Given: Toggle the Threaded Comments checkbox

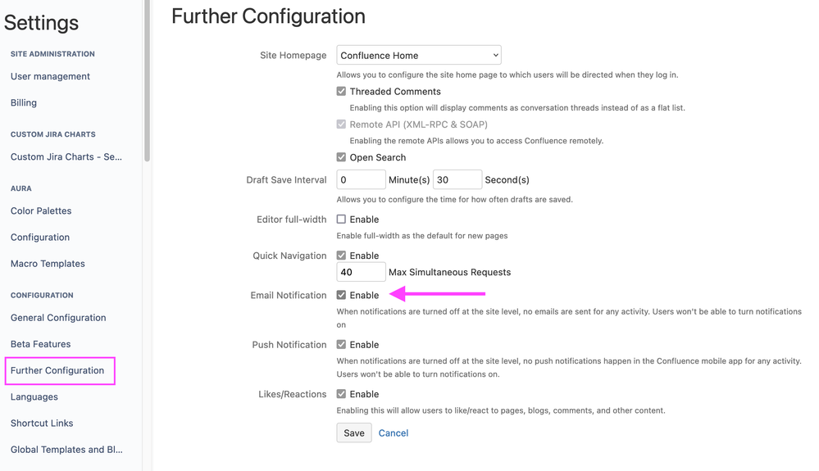Looking at the screenshot, I should click(341, 92).
